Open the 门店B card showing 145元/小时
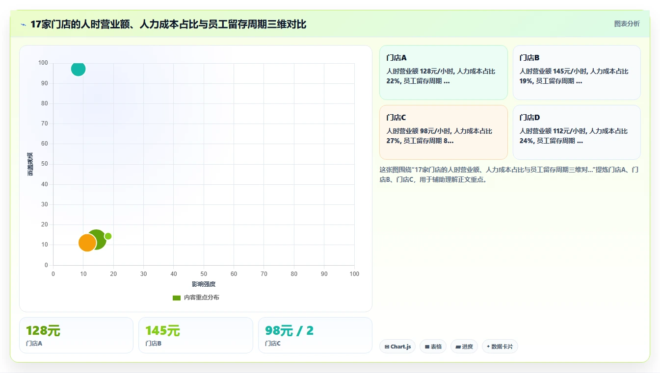 pyautogui.click(x=577, y=73)
